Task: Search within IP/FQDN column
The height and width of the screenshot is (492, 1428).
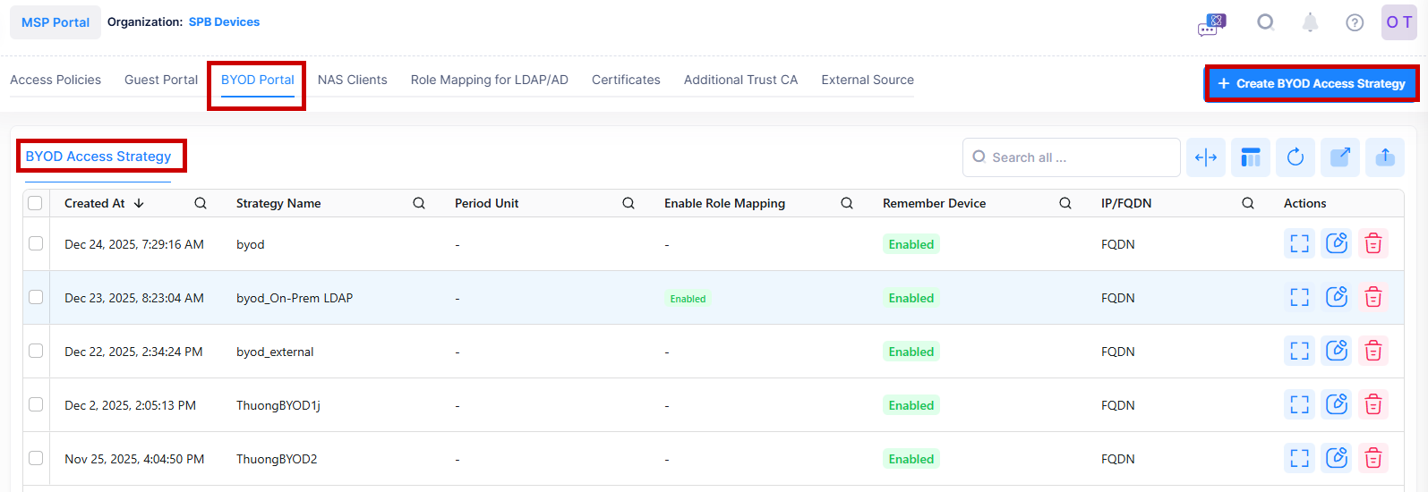Action: click(x=1248, y=203)
